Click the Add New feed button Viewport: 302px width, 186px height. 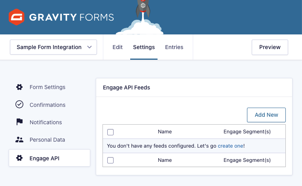(266, 115)
